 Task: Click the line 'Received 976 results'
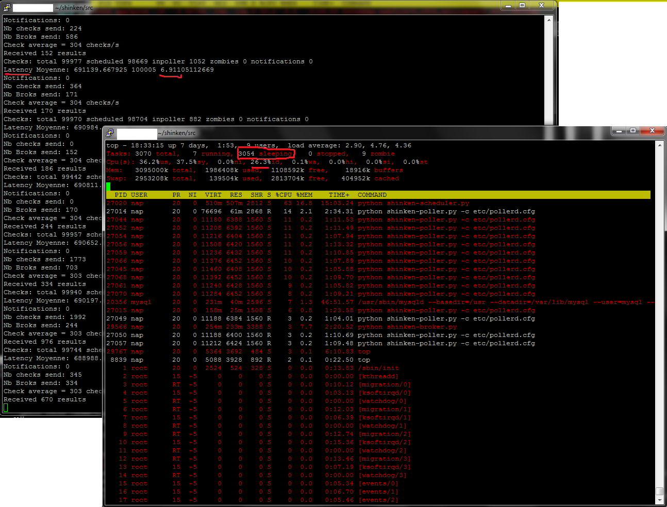pyautogui.click(x=45, y=342)
